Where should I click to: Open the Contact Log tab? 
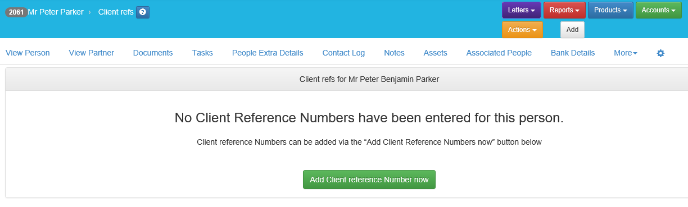click(x=343, y=53)
